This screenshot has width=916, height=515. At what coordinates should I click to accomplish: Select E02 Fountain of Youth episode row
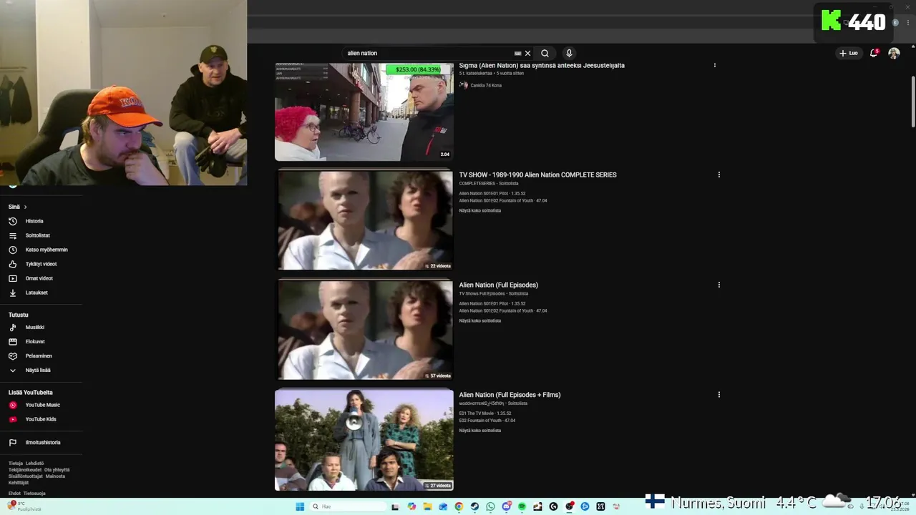point(487,421)
